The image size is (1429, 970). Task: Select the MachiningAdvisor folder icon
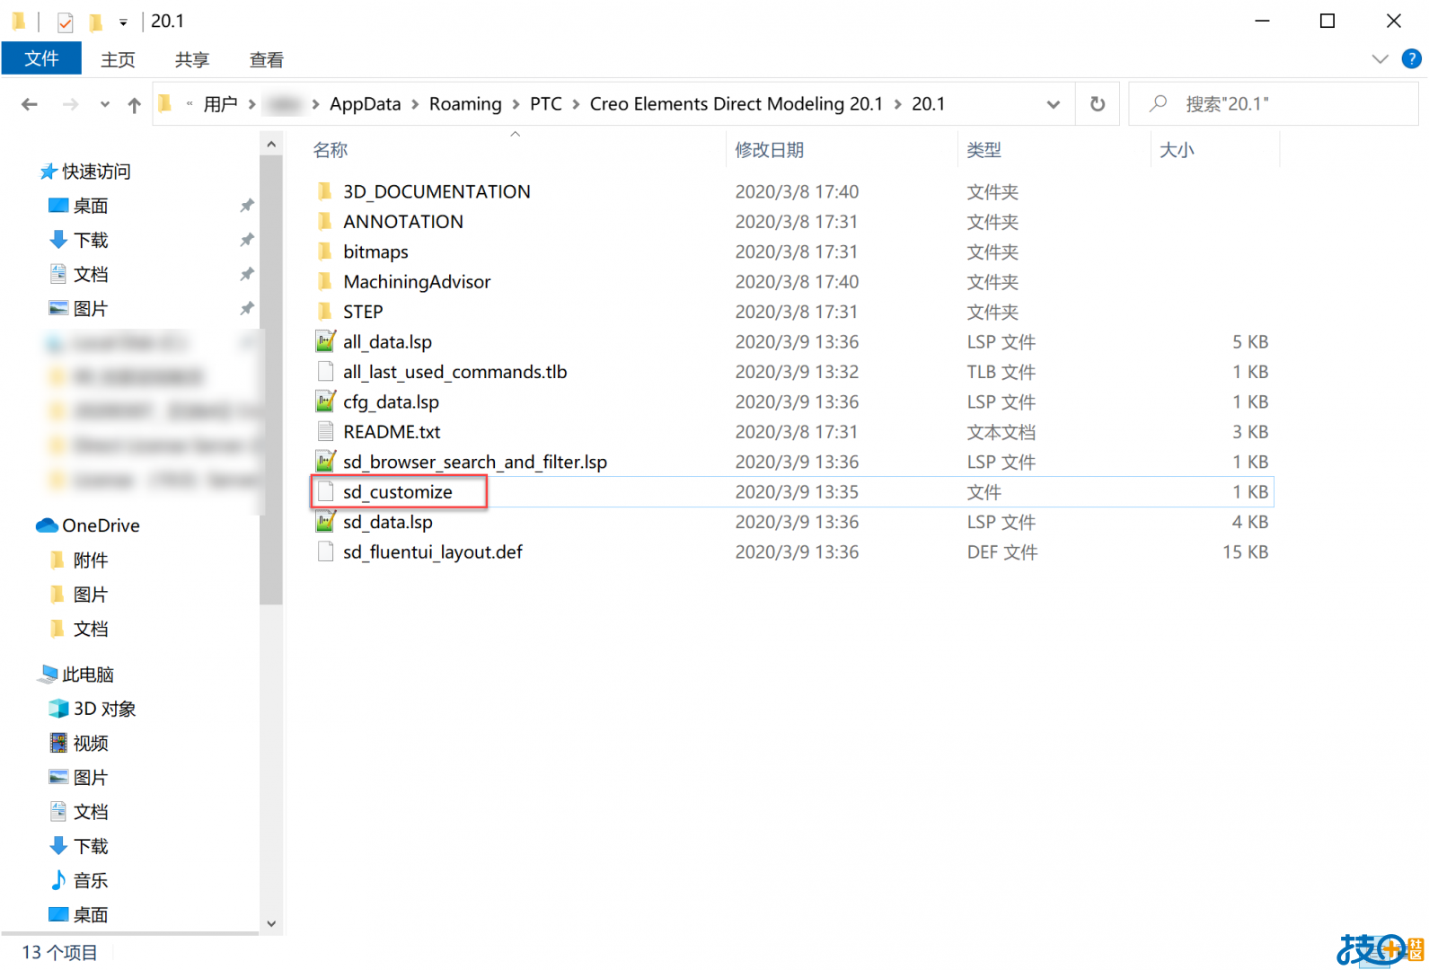click(x=325, y=282)
